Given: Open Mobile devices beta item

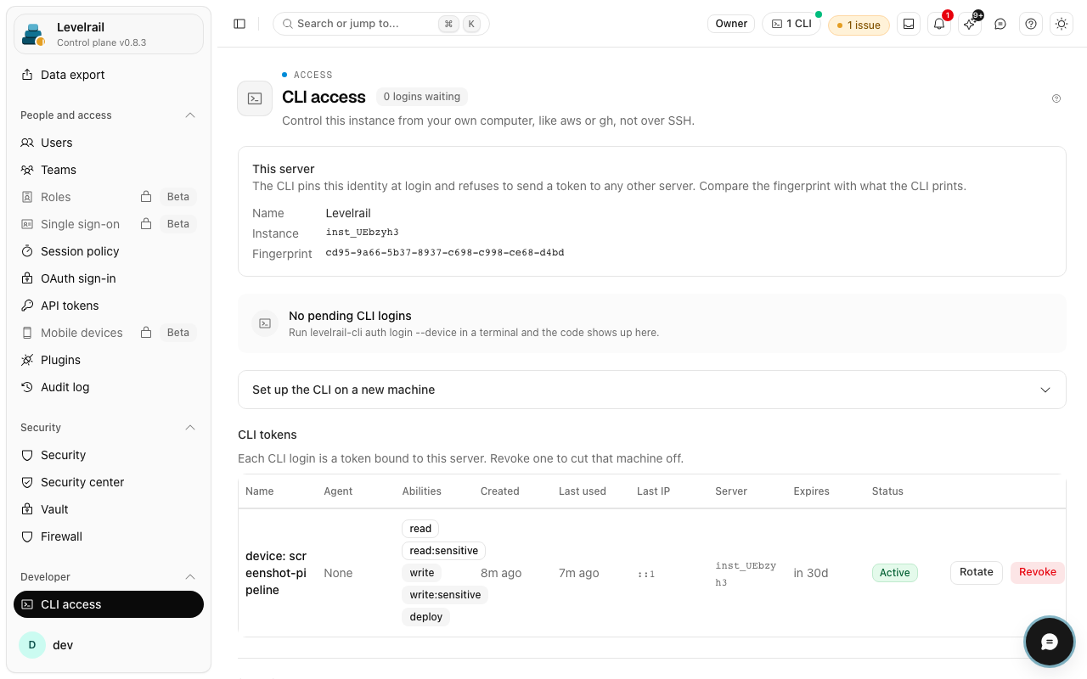Looking at the screenshot, I should pyautogui.click(x=109, y=333).
